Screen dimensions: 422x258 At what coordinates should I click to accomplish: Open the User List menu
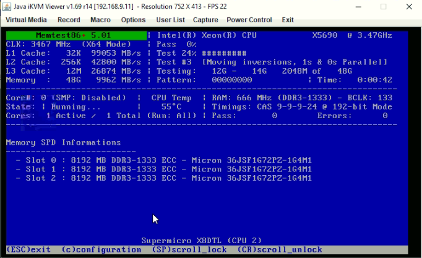point(170,20)
